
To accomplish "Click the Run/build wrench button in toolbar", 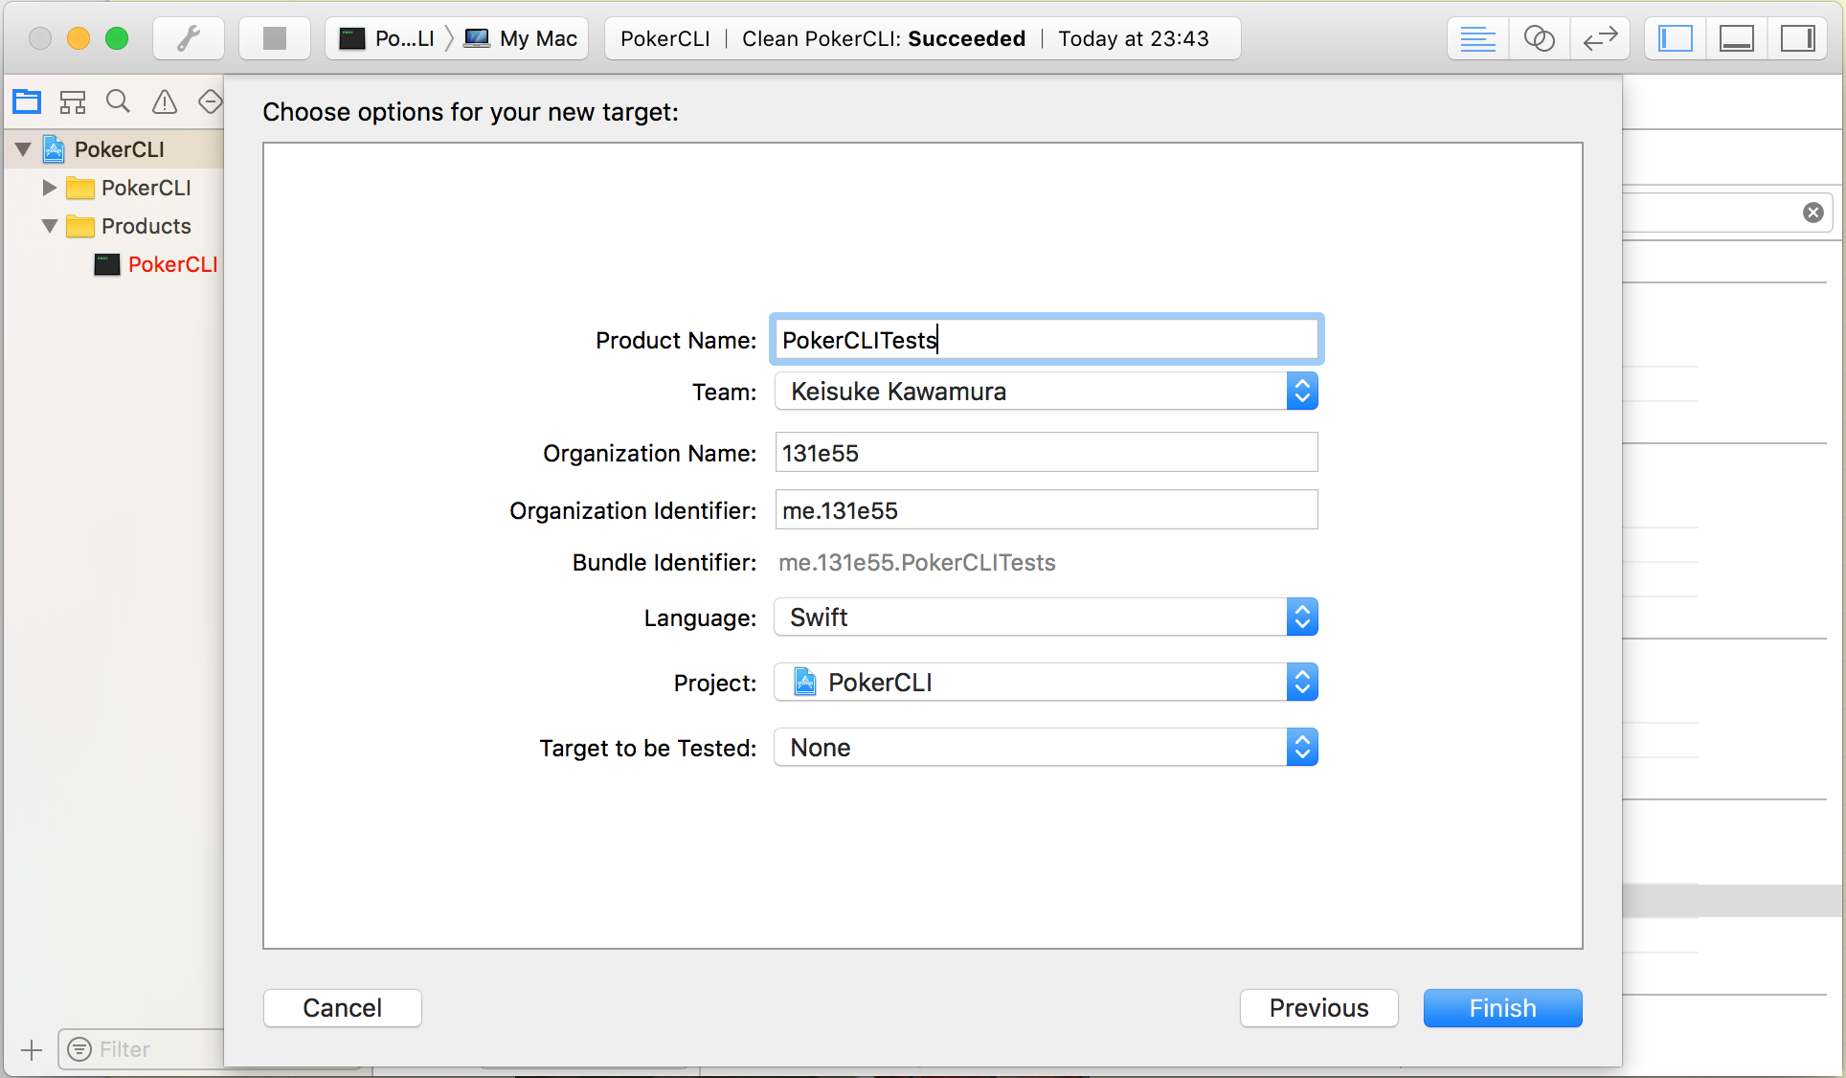I will [x=189, y=38].
